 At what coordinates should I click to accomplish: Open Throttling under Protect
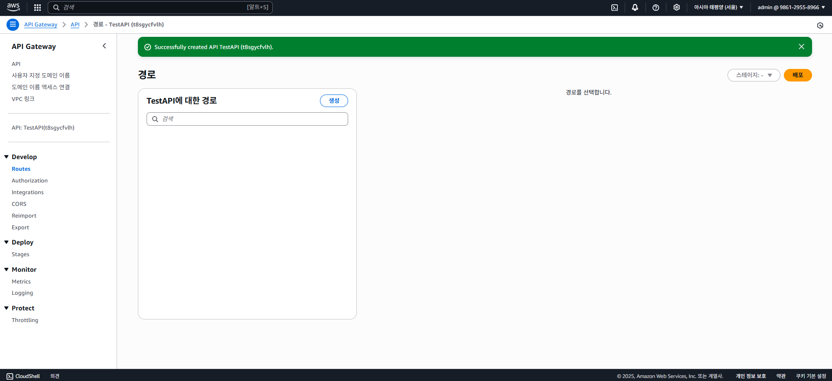(x=25, y=320)
